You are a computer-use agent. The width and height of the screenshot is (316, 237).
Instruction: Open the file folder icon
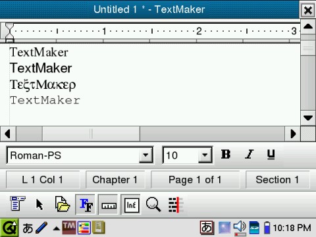(x=63, y=204)
